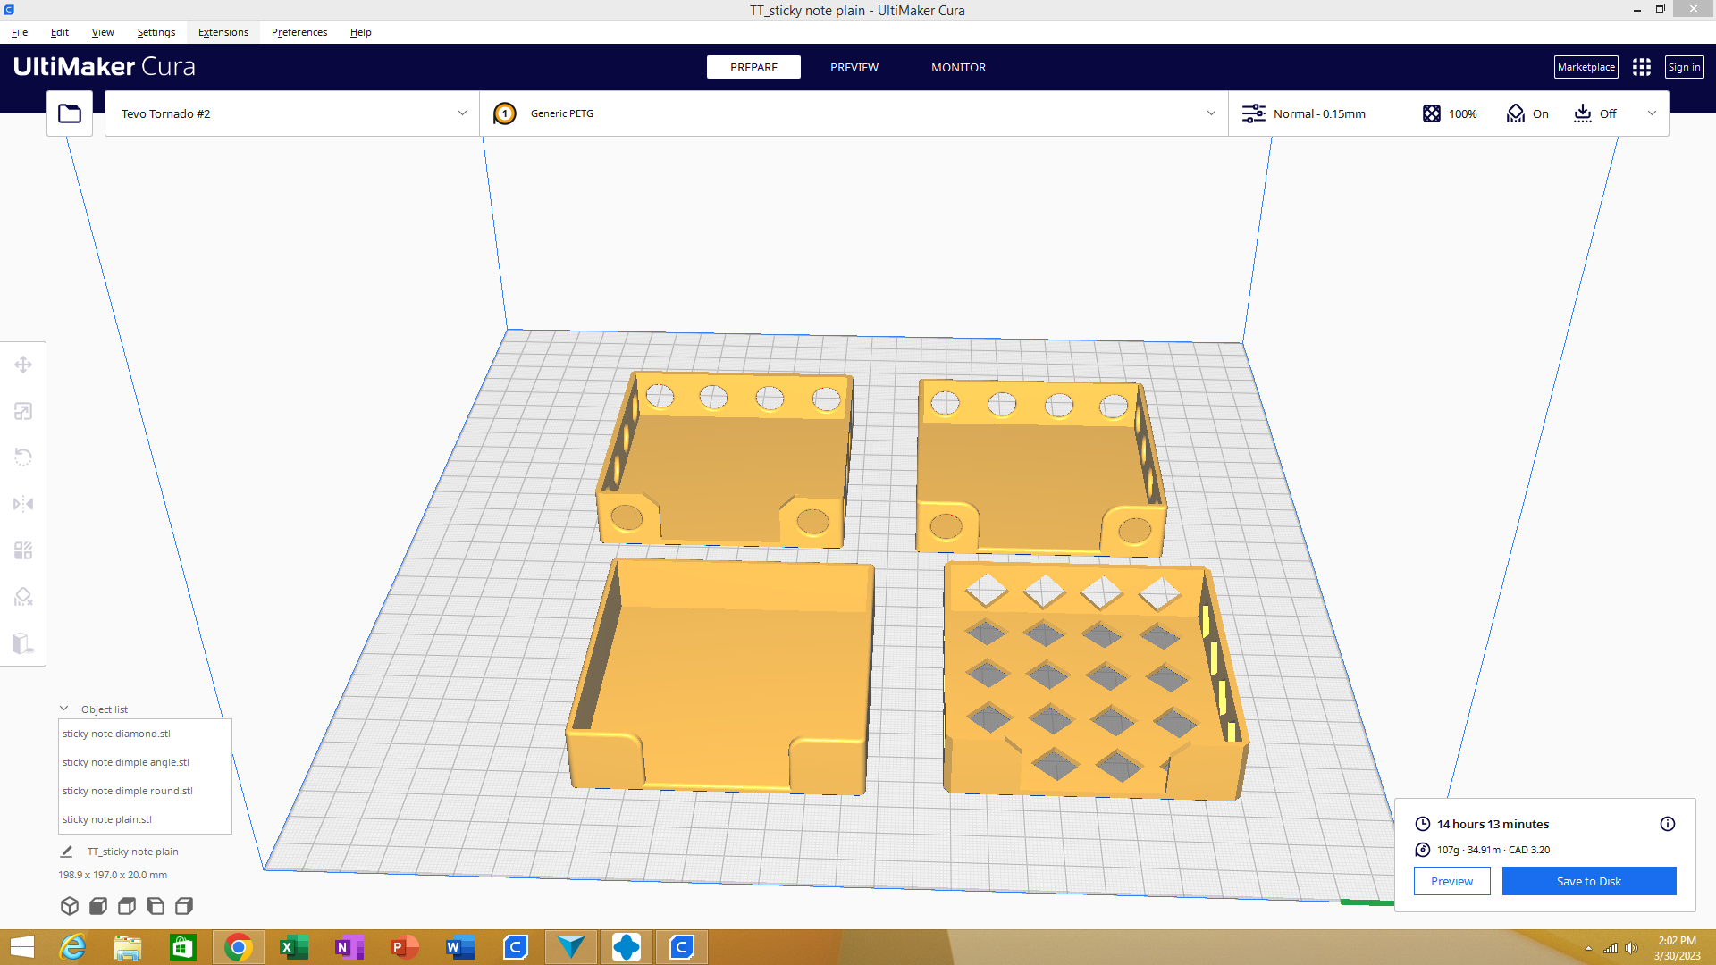Select sticky note plain.stl in object list
The image size is (1716, 965).
coord(106,818)
